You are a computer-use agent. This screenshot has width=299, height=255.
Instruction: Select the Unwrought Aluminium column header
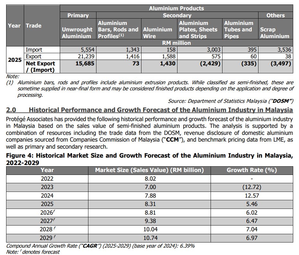coord(76,33)
